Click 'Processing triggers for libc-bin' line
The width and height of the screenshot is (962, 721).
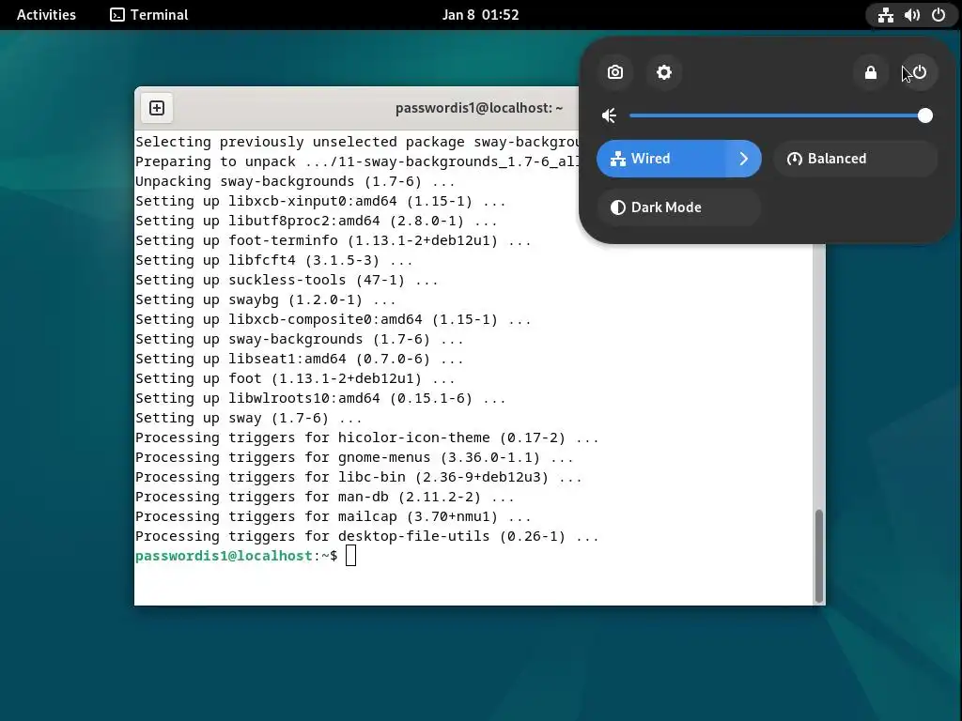click(358, 477)
